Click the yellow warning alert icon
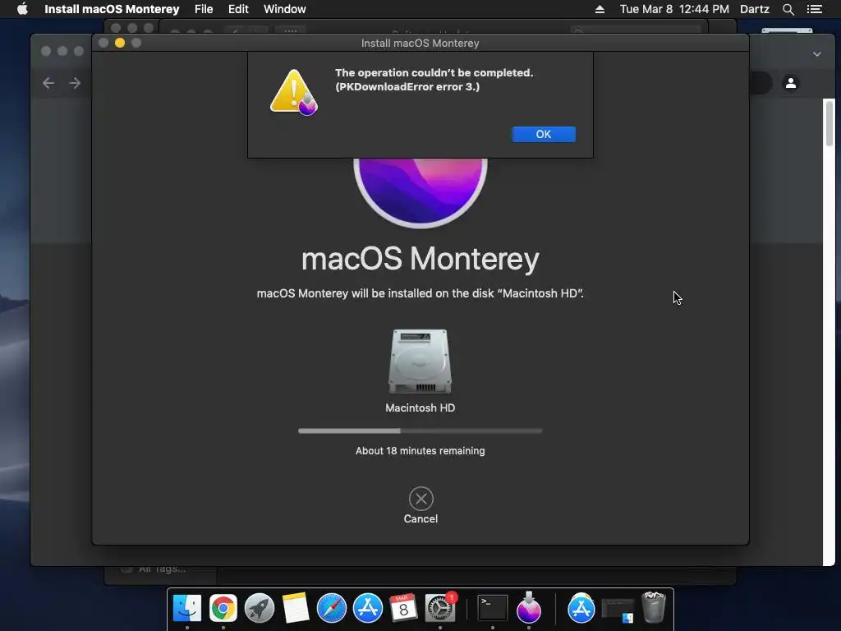 [293, 92]
